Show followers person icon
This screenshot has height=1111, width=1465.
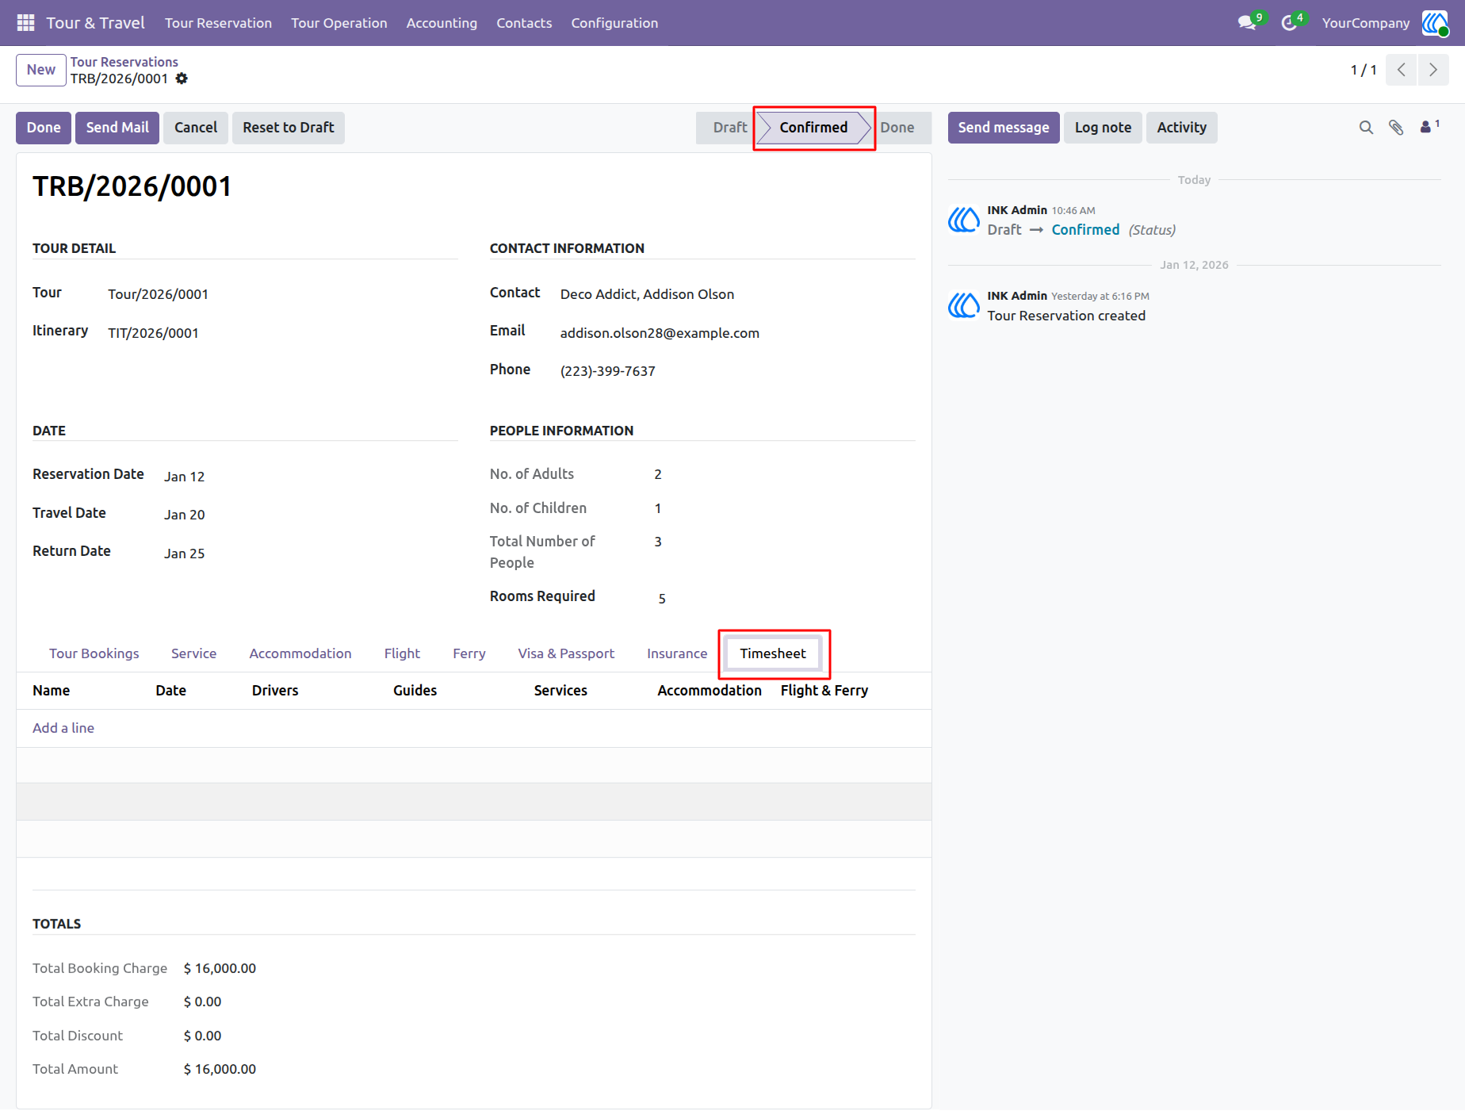pos(1426,127)
